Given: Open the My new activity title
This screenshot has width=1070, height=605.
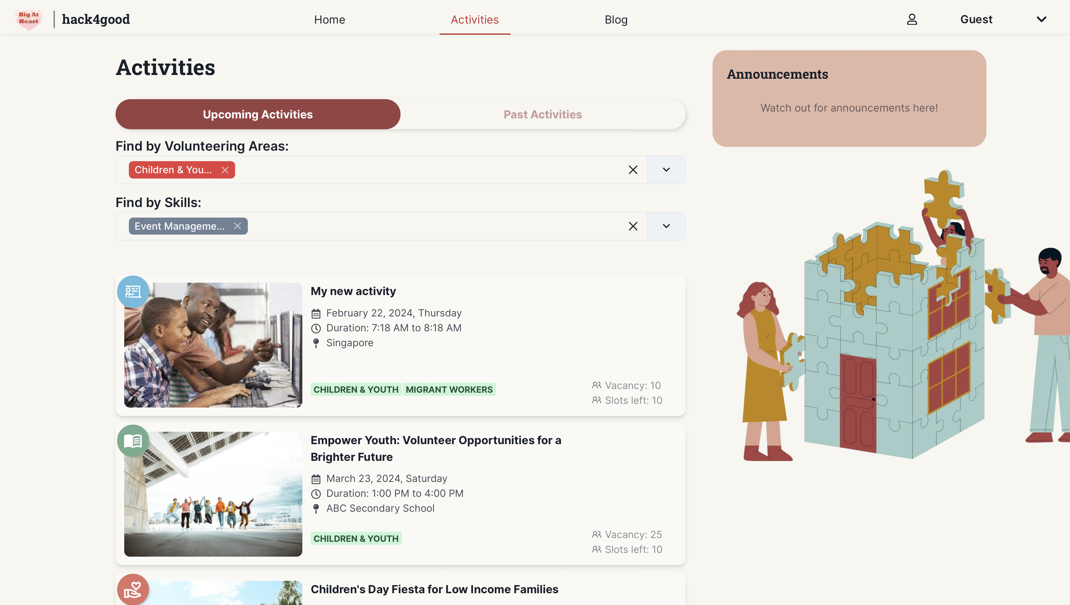Looking at the screenshot, I should 353,291.
